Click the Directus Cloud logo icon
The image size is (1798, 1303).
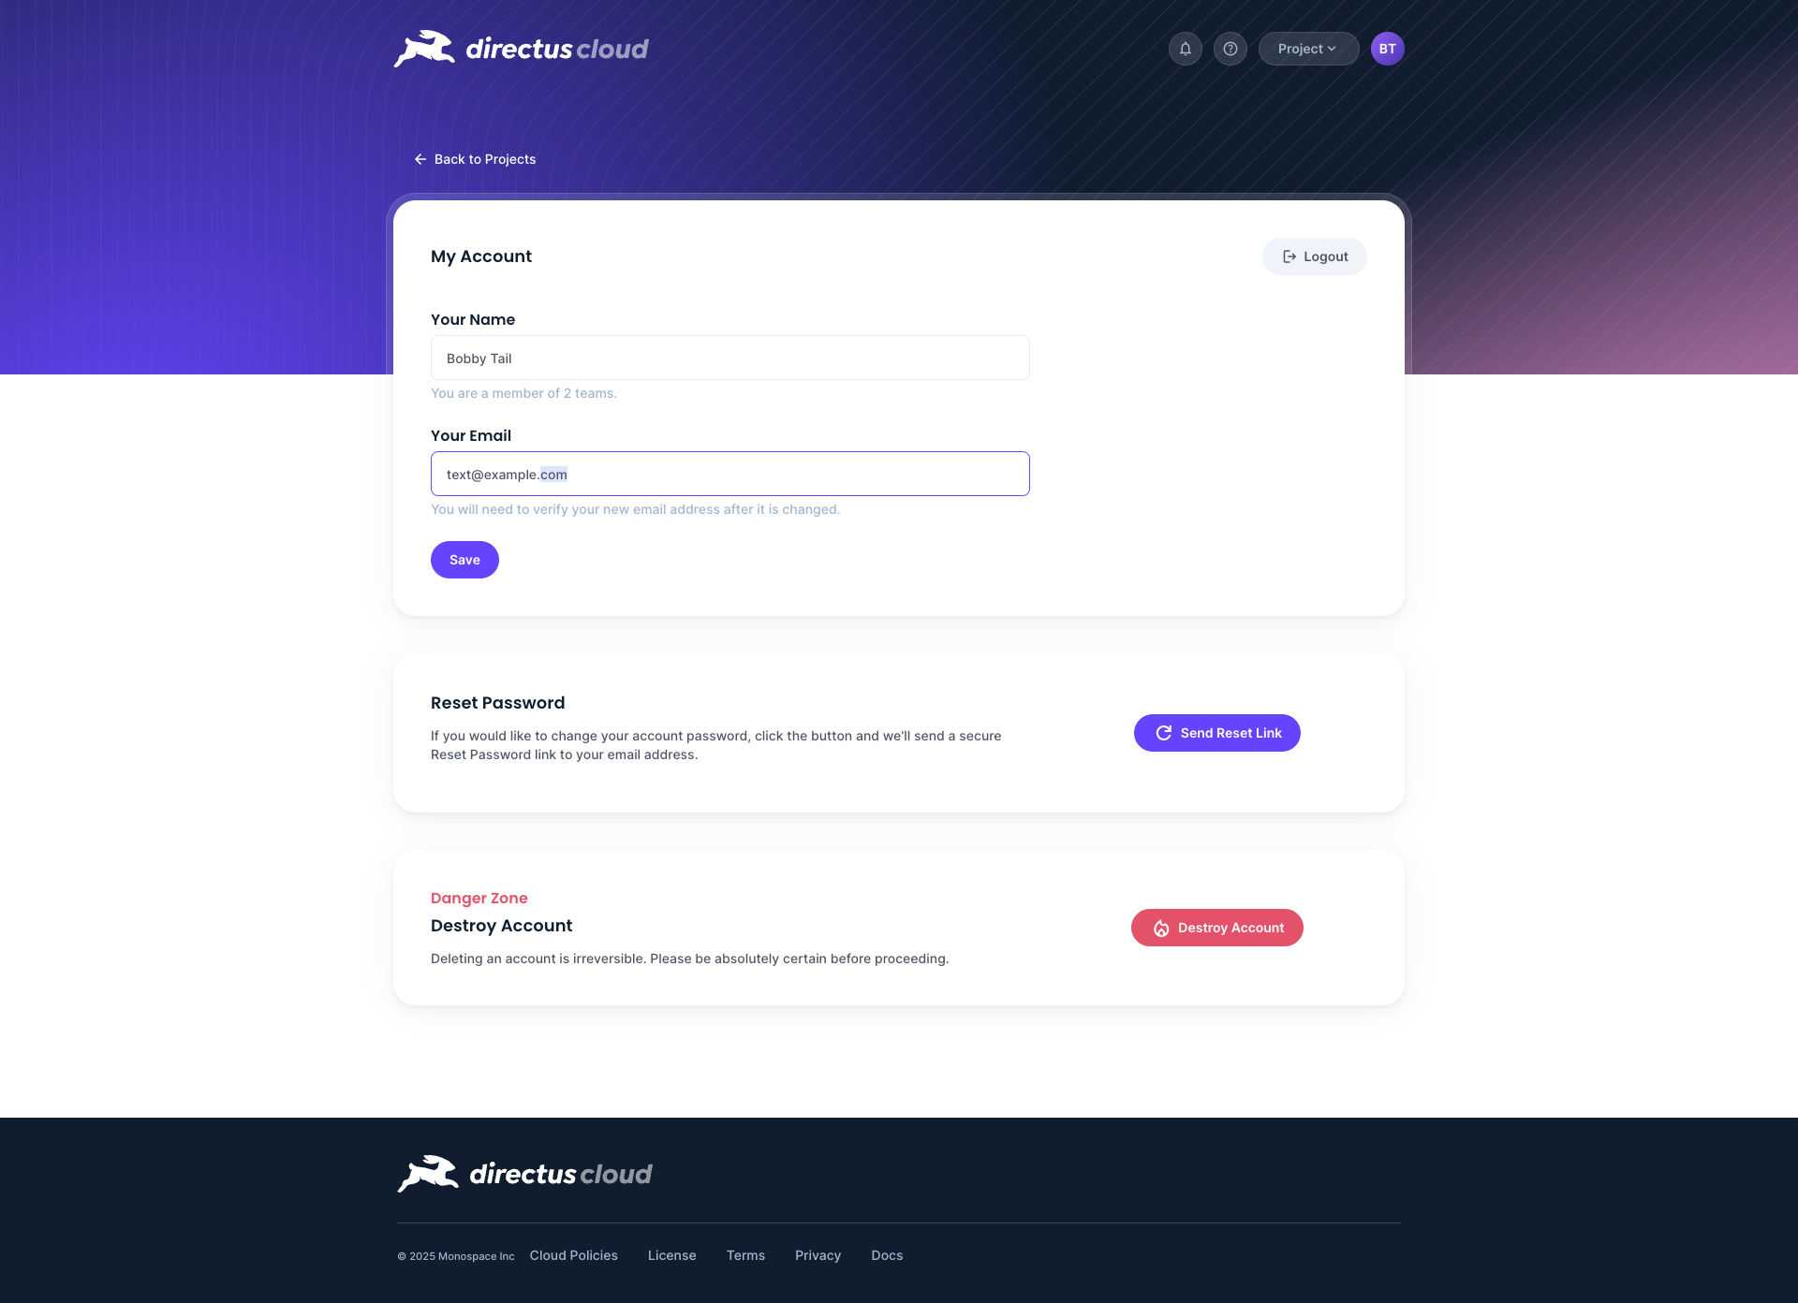[424, 49]
